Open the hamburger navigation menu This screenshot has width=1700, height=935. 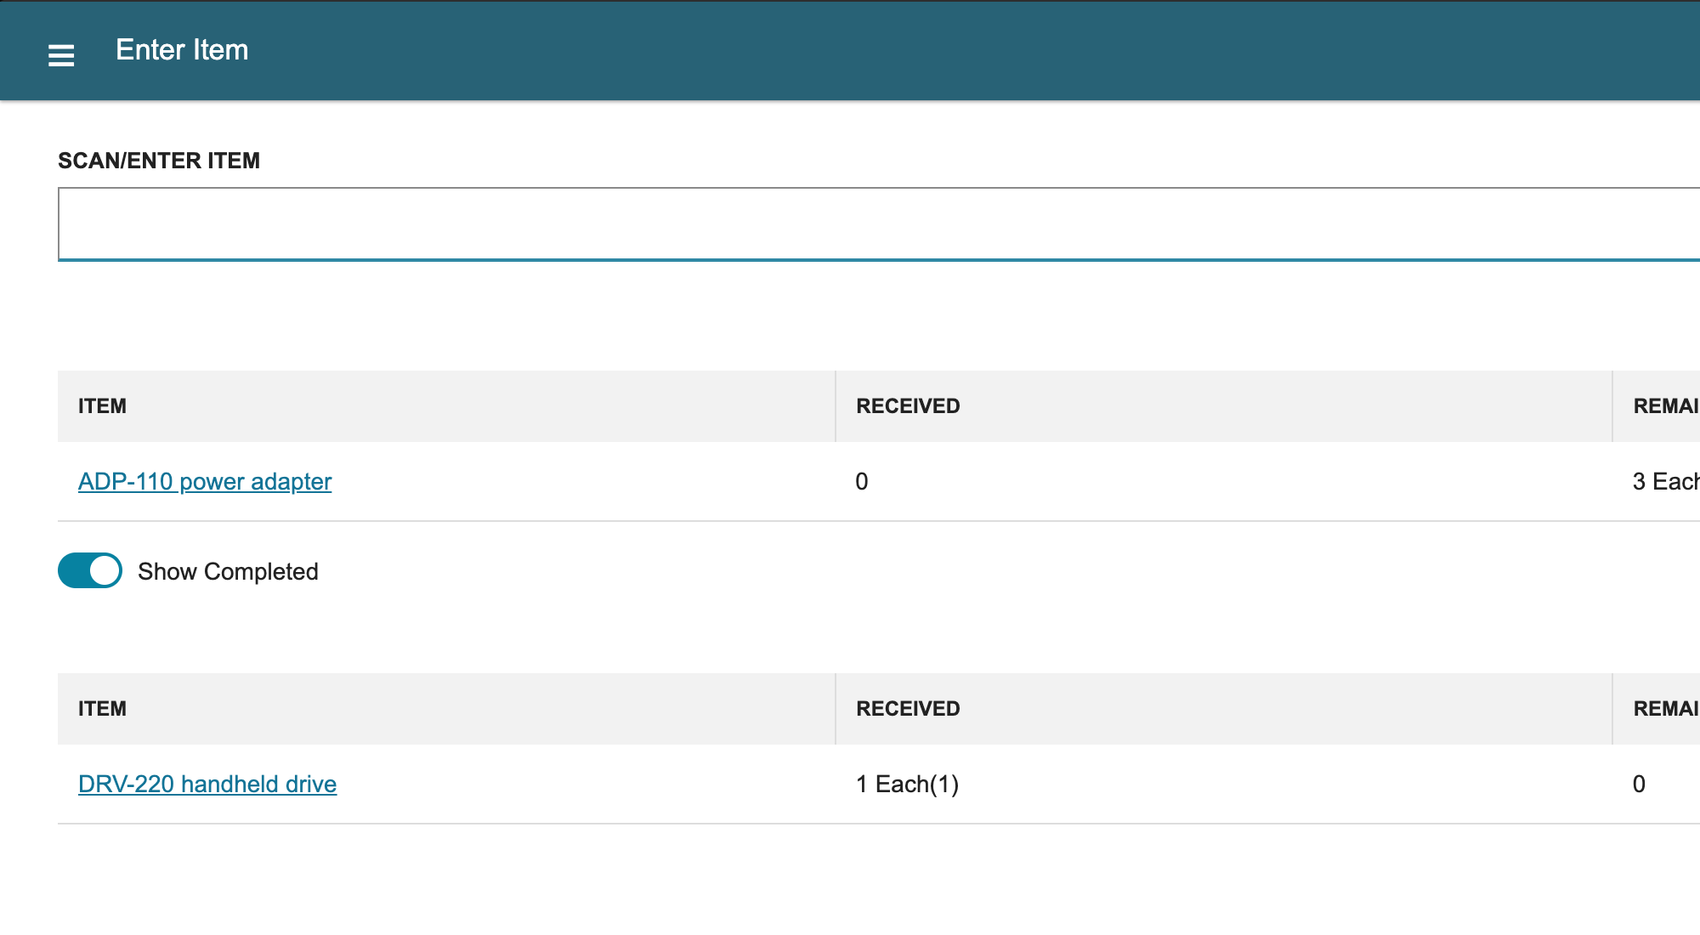(61, 55)
